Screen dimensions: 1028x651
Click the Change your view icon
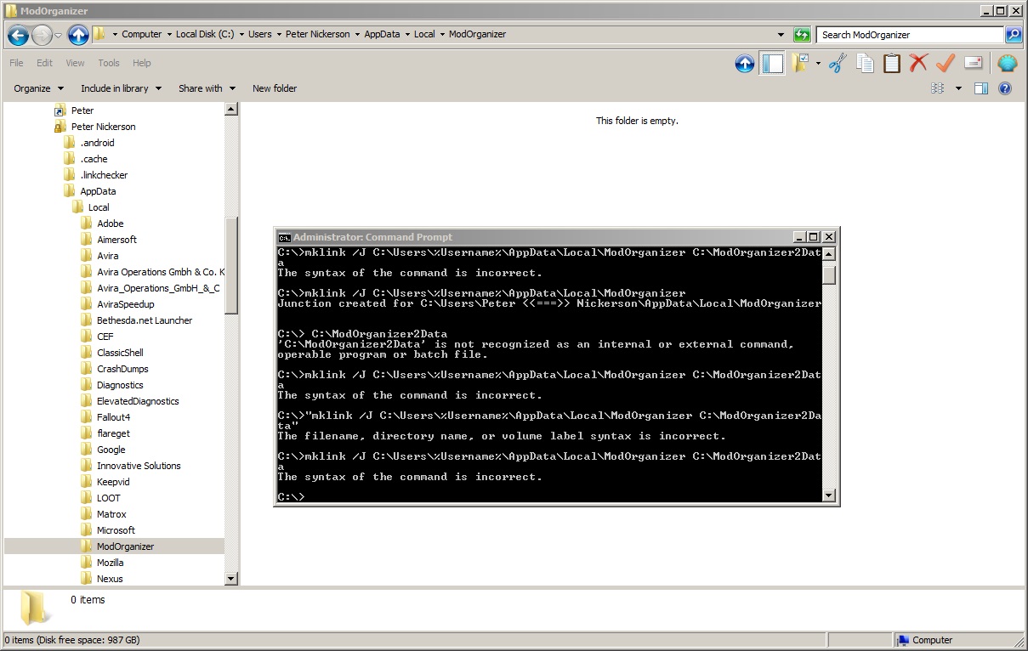(938, 88)
